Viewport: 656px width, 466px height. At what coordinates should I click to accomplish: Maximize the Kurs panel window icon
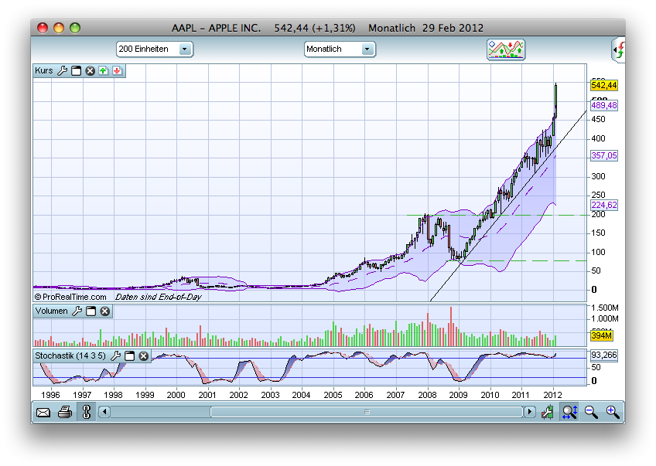click(x=76, y=70)
